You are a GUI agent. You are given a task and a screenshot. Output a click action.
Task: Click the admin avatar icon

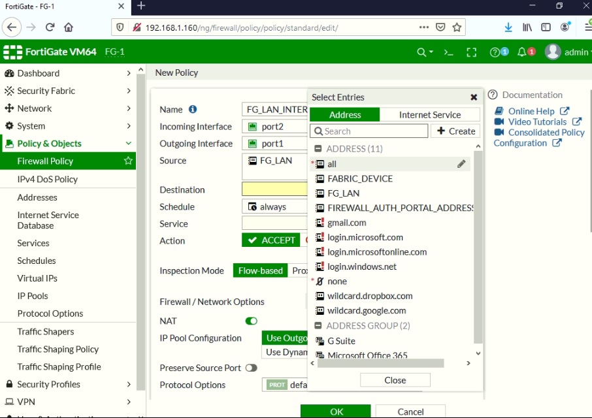coord(554,51)
